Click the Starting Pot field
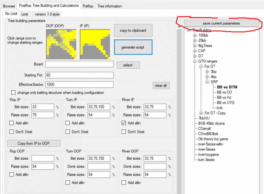This screenshot has height=194, width=264. 79,75
